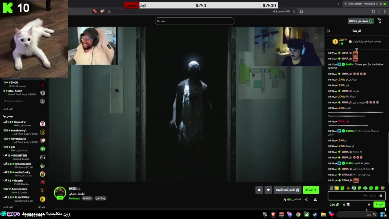Click the MOILL channel name

click(75, 189)
